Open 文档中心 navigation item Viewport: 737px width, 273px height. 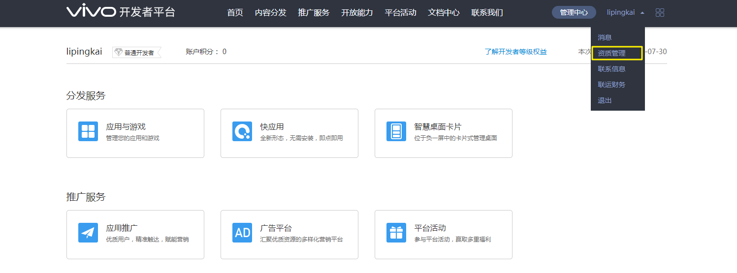[x=444, y=12]
